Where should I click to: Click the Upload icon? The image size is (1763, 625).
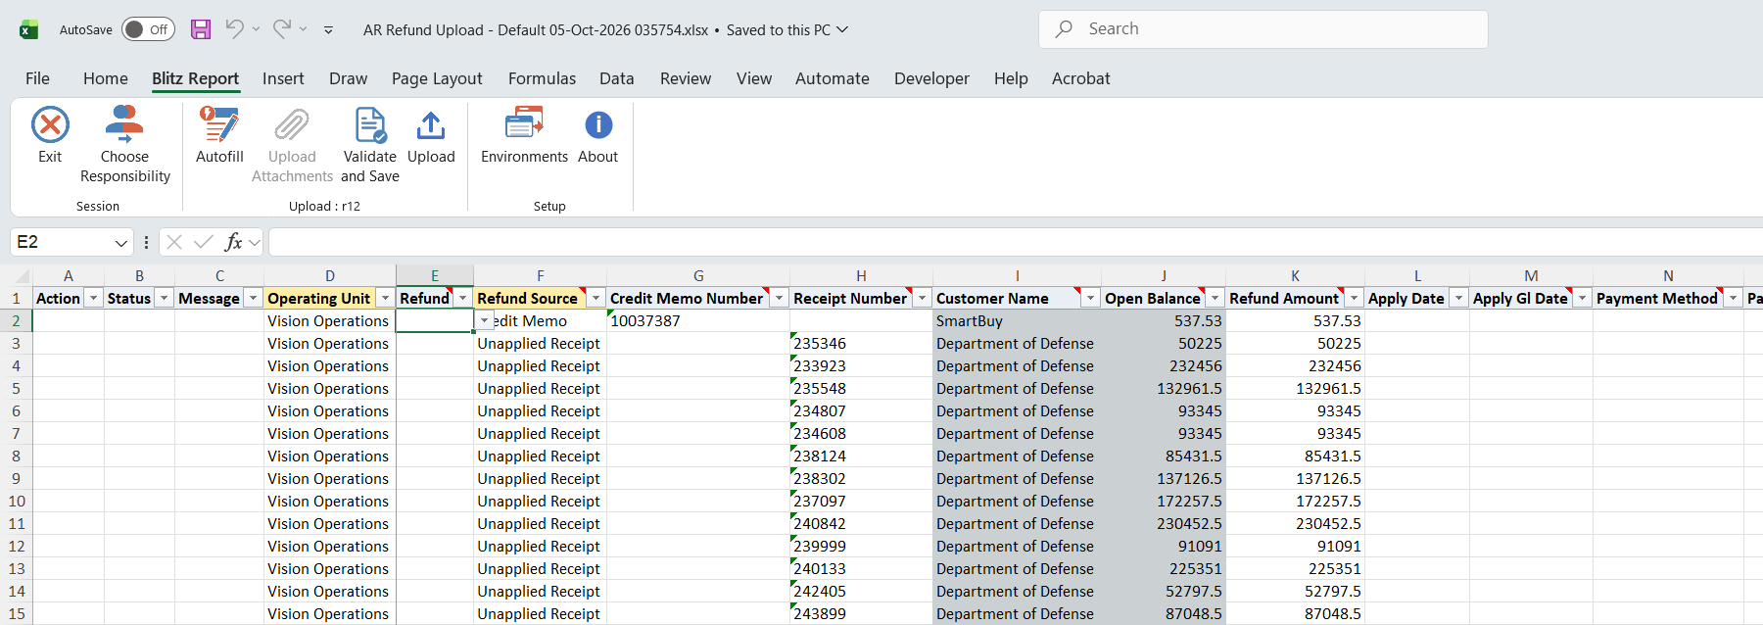(x=431, y=125)
